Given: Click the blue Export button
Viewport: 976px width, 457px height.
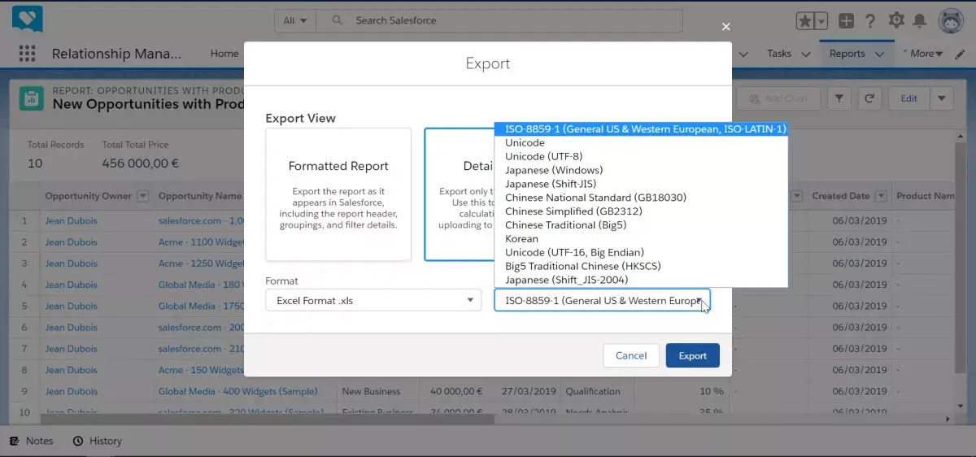Looking at the screenshot, I should click(693, 355).
